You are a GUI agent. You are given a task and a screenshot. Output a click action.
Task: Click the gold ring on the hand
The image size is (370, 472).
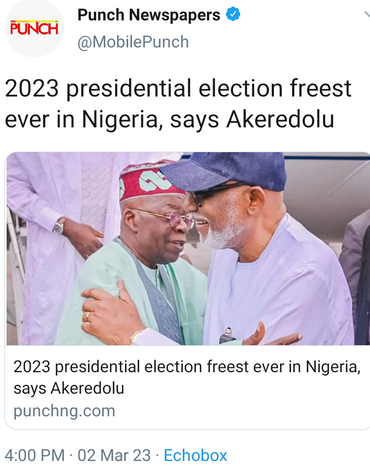point(88,317)
